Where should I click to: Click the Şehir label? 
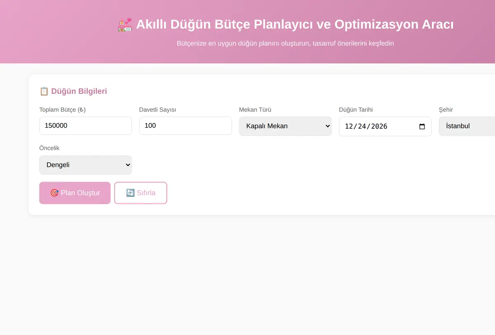(x=446, y=109)
